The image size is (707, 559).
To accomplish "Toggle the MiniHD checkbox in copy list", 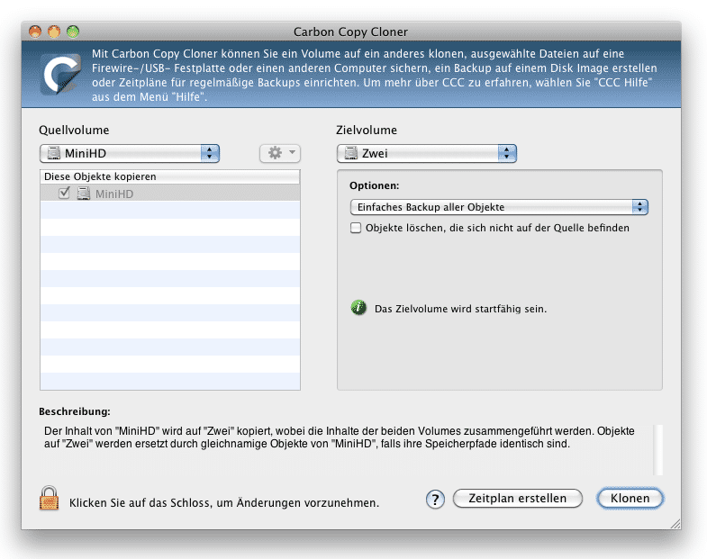I will pos(64,194).
